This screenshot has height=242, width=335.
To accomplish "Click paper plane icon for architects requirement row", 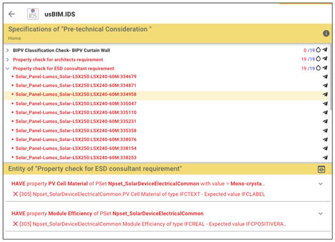I will [x=325, y=59].
